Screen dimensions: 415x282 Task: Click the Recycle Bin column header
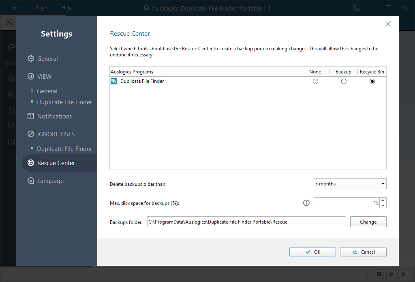pyautogui.click(x=372, y=71)
